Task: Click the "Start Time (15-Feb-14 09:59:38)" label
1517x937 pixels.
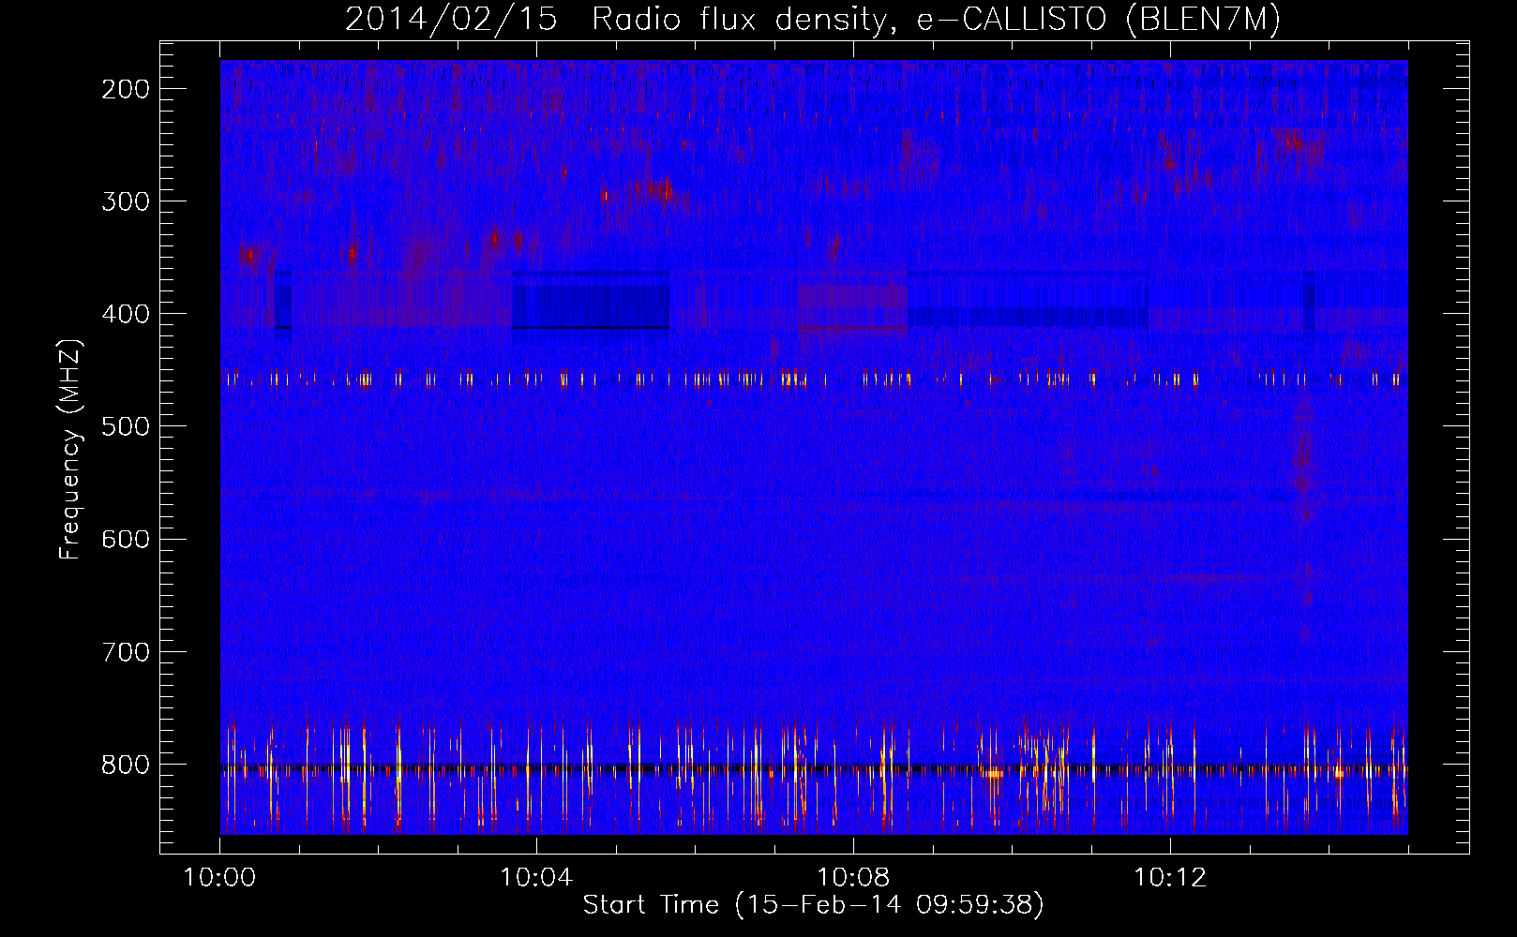Action: pos(813,905)
